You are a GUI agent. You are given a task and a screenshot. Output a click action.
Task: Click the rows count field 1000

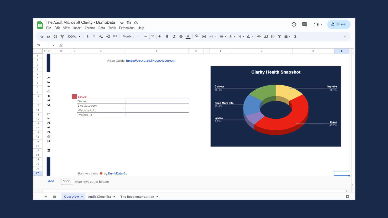point(67,181)
